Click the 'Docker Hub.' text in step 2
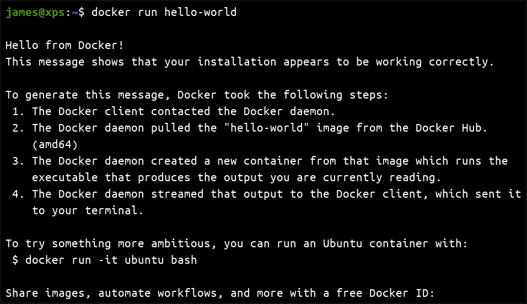 pyautogui.click(x=451, y=128)
